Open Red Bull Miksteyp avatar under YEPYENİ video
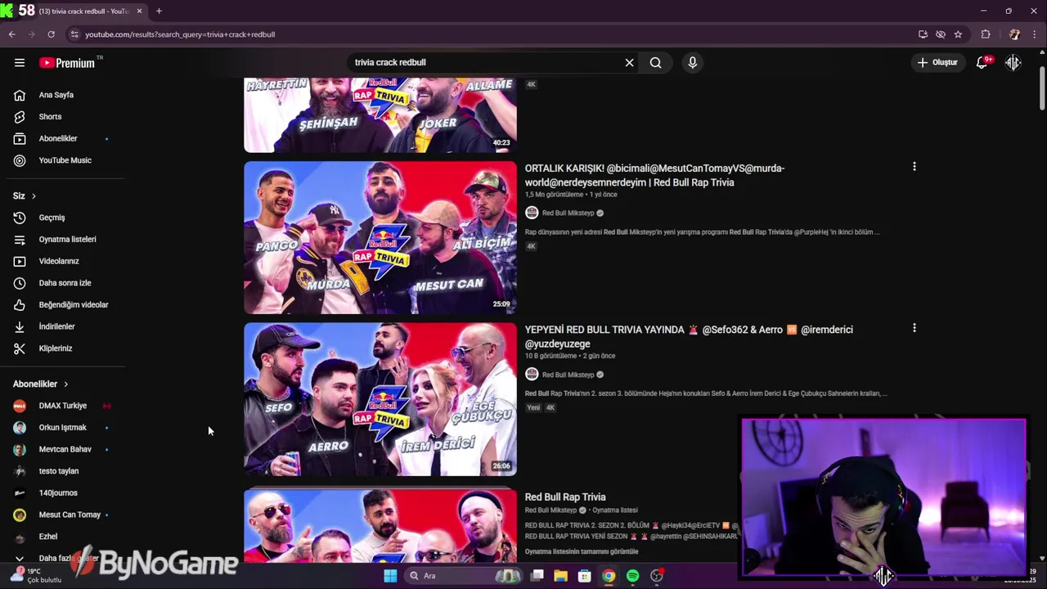Screen dimensions: 1047x589 pyautogui.click(x=532, y=375)
